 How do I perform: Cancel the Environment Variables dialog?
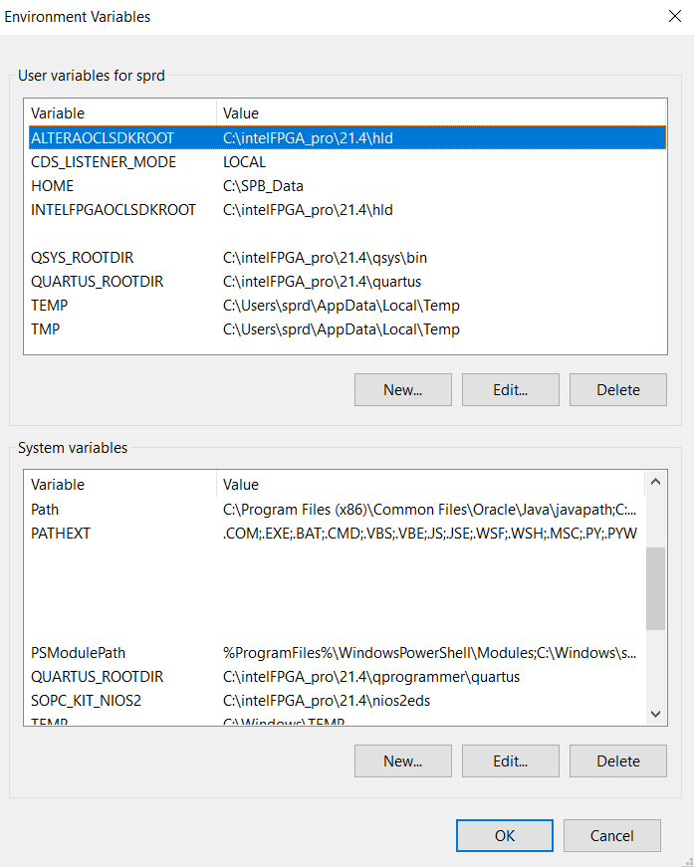click(x=611, y=835)
